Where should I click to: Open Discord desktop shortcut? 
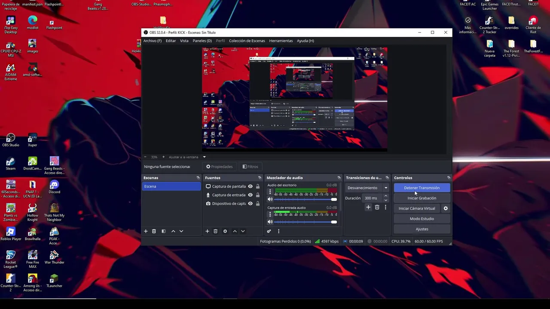[54, 187]
